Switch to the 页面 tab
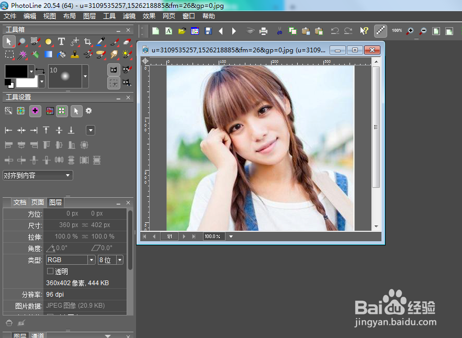 pyautogui.click(x=38, y=202)
